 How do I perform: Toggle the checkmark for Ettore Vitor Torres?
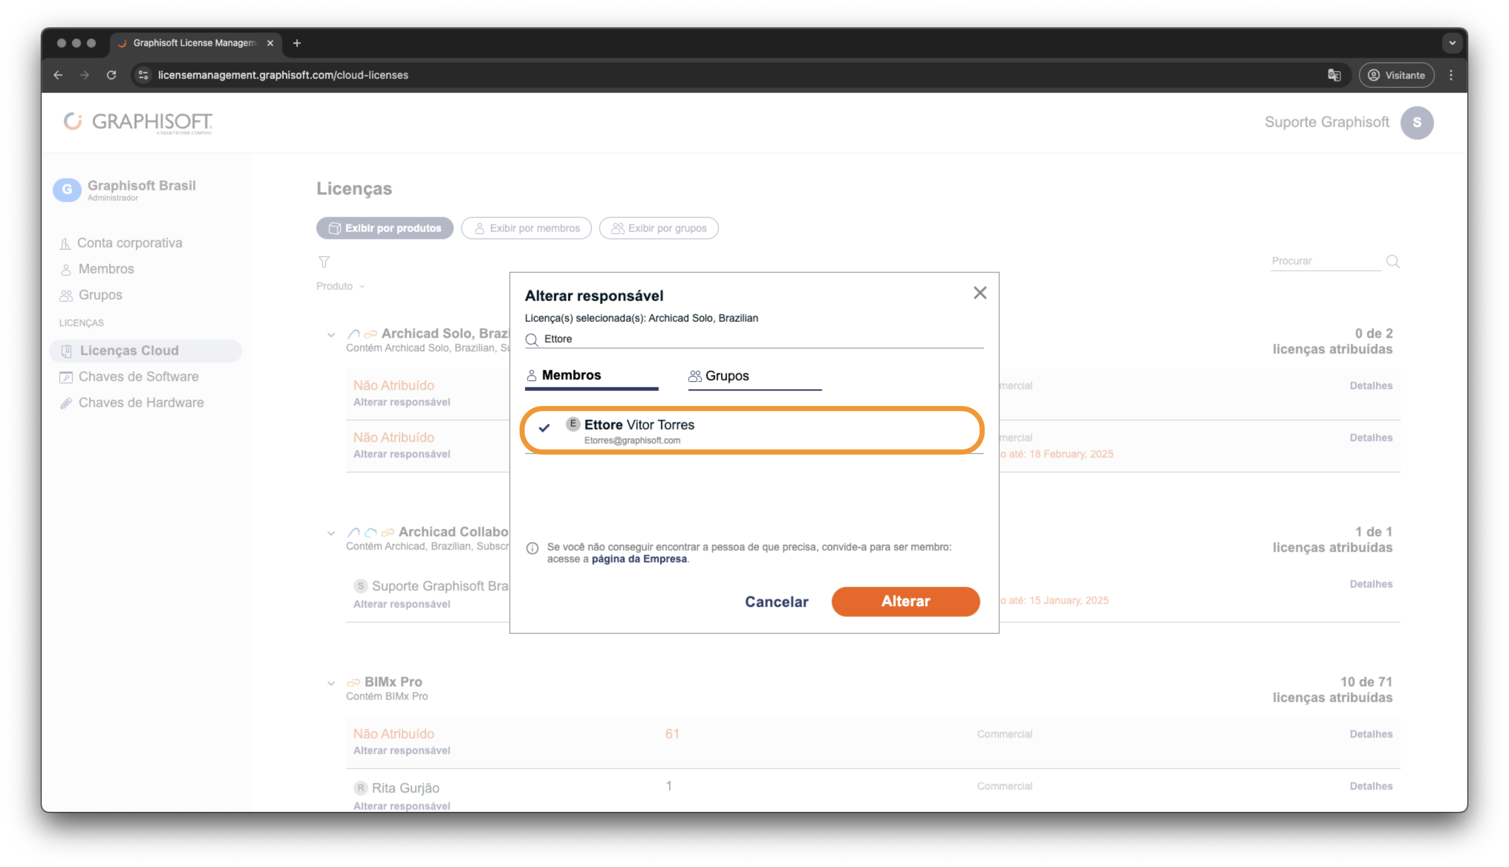pos(544,428)
